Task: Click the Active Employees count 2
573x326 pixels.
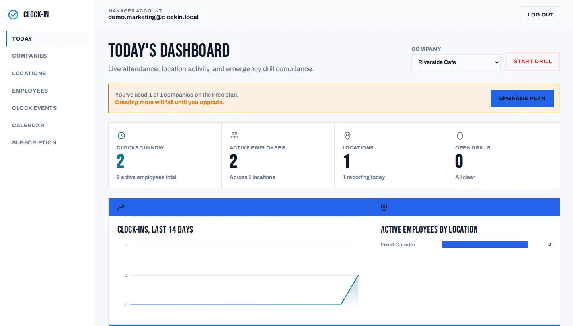Action: pyautogui.click(x=234, y=161)
